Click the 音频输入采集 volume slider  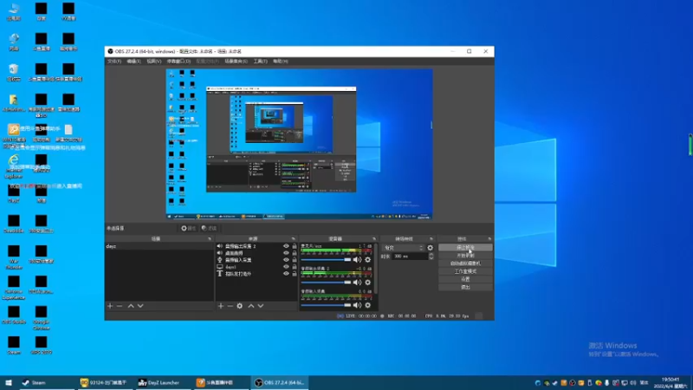(x=326, y=305)
